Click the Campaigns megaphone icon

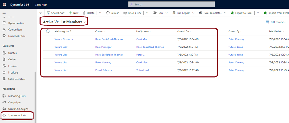point(4,102)
